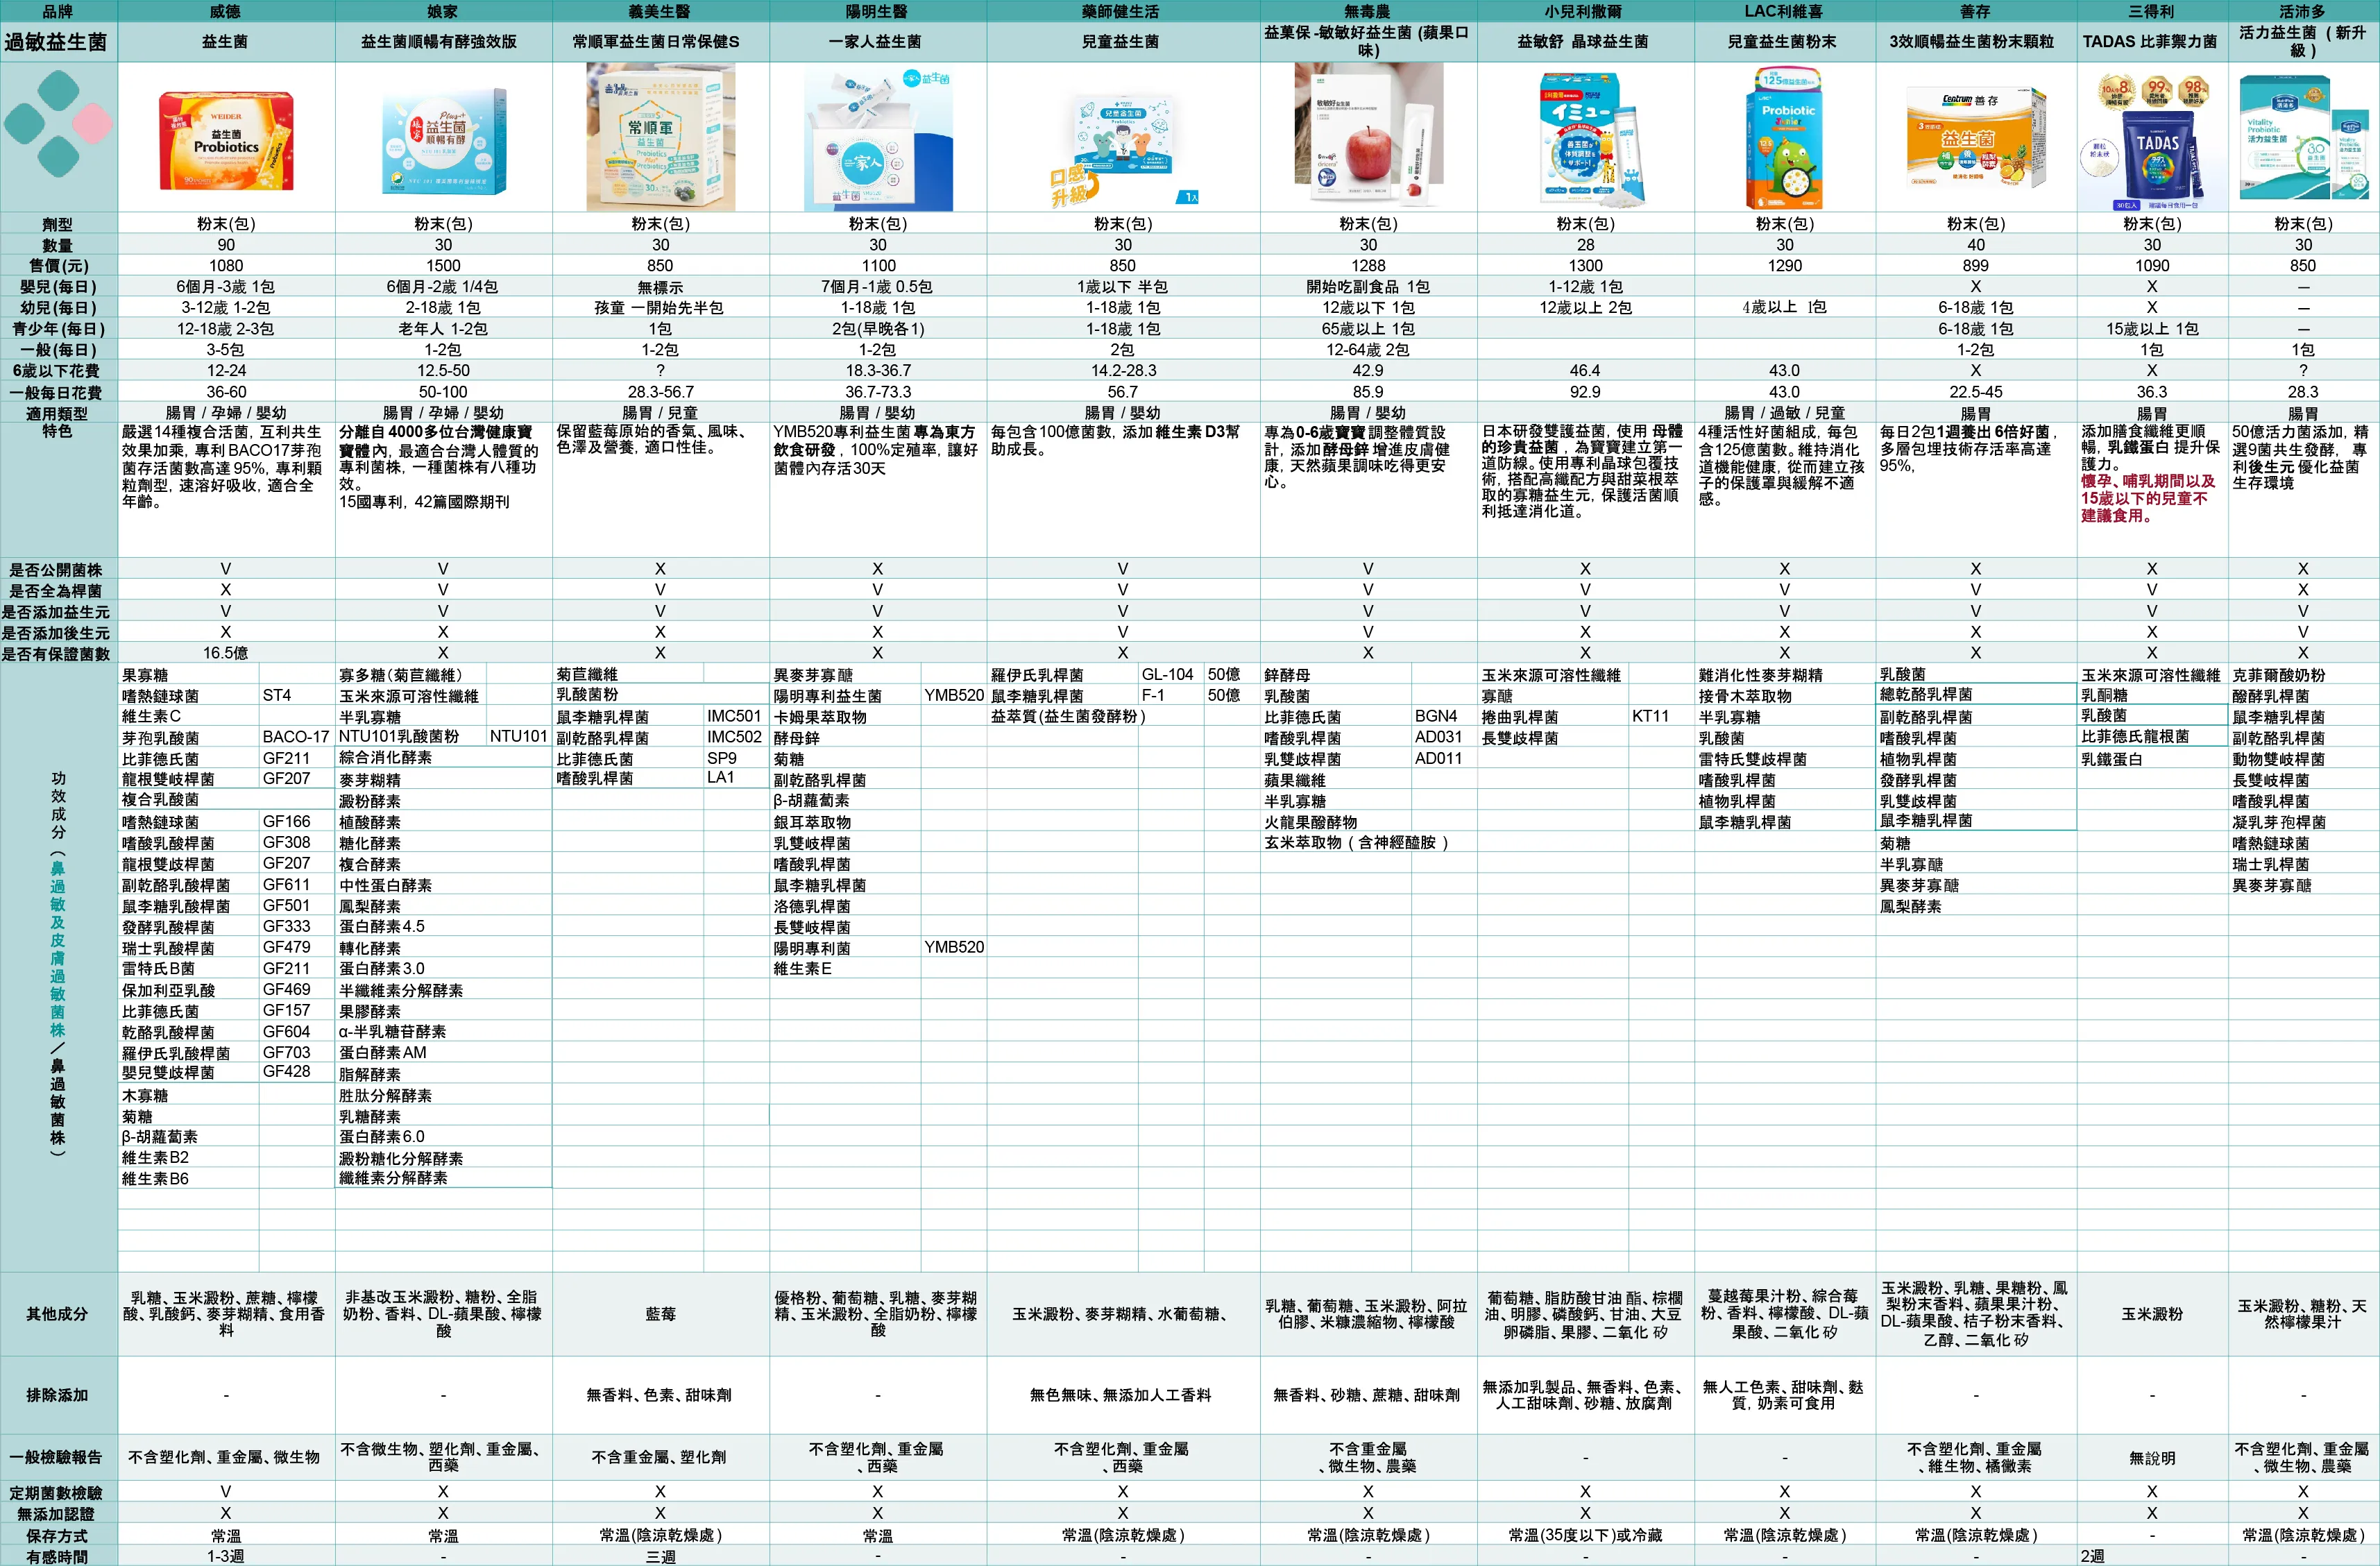2380x1566 pixels.
Task: Select the 排除添加 row label
Action: [x=59, y=1395]
